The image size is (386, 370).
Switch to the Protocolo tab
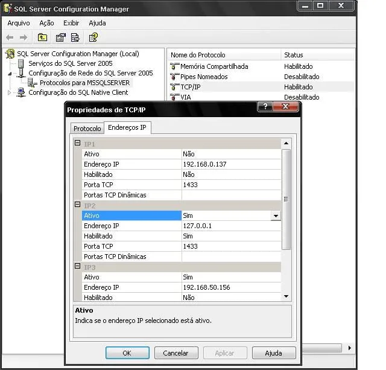click(x=87, y=129)
